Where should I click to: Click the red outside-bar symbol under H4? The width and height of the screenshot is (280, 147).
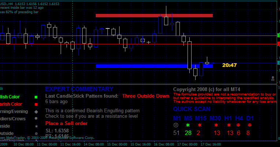[238, 125]
